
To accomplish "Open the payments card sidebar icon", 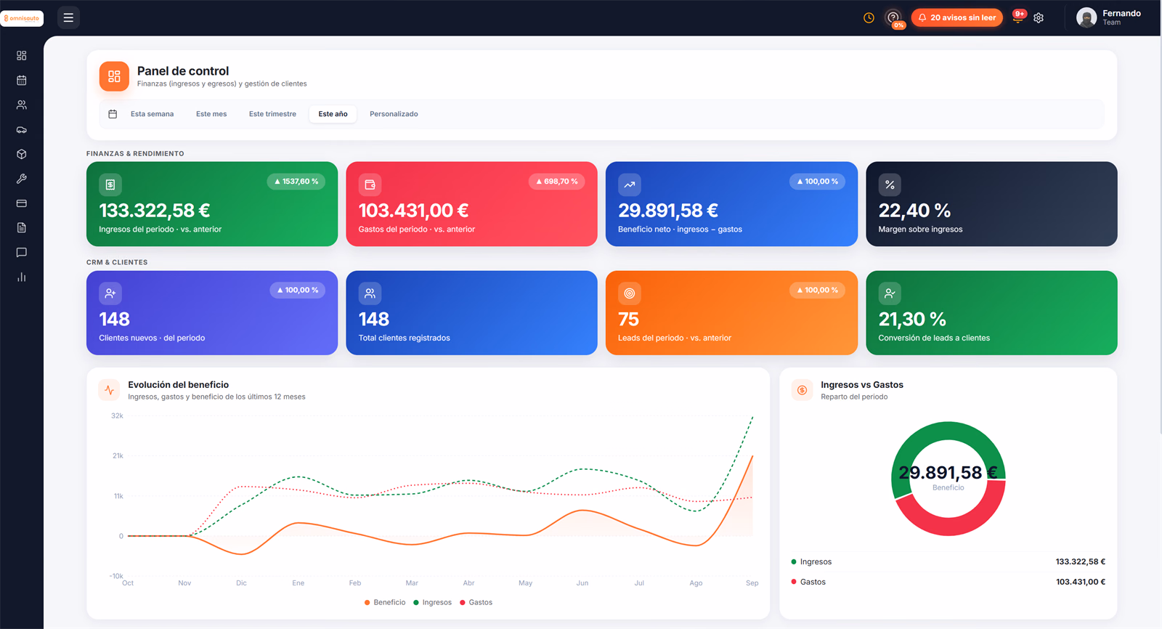I will [22, 203].
